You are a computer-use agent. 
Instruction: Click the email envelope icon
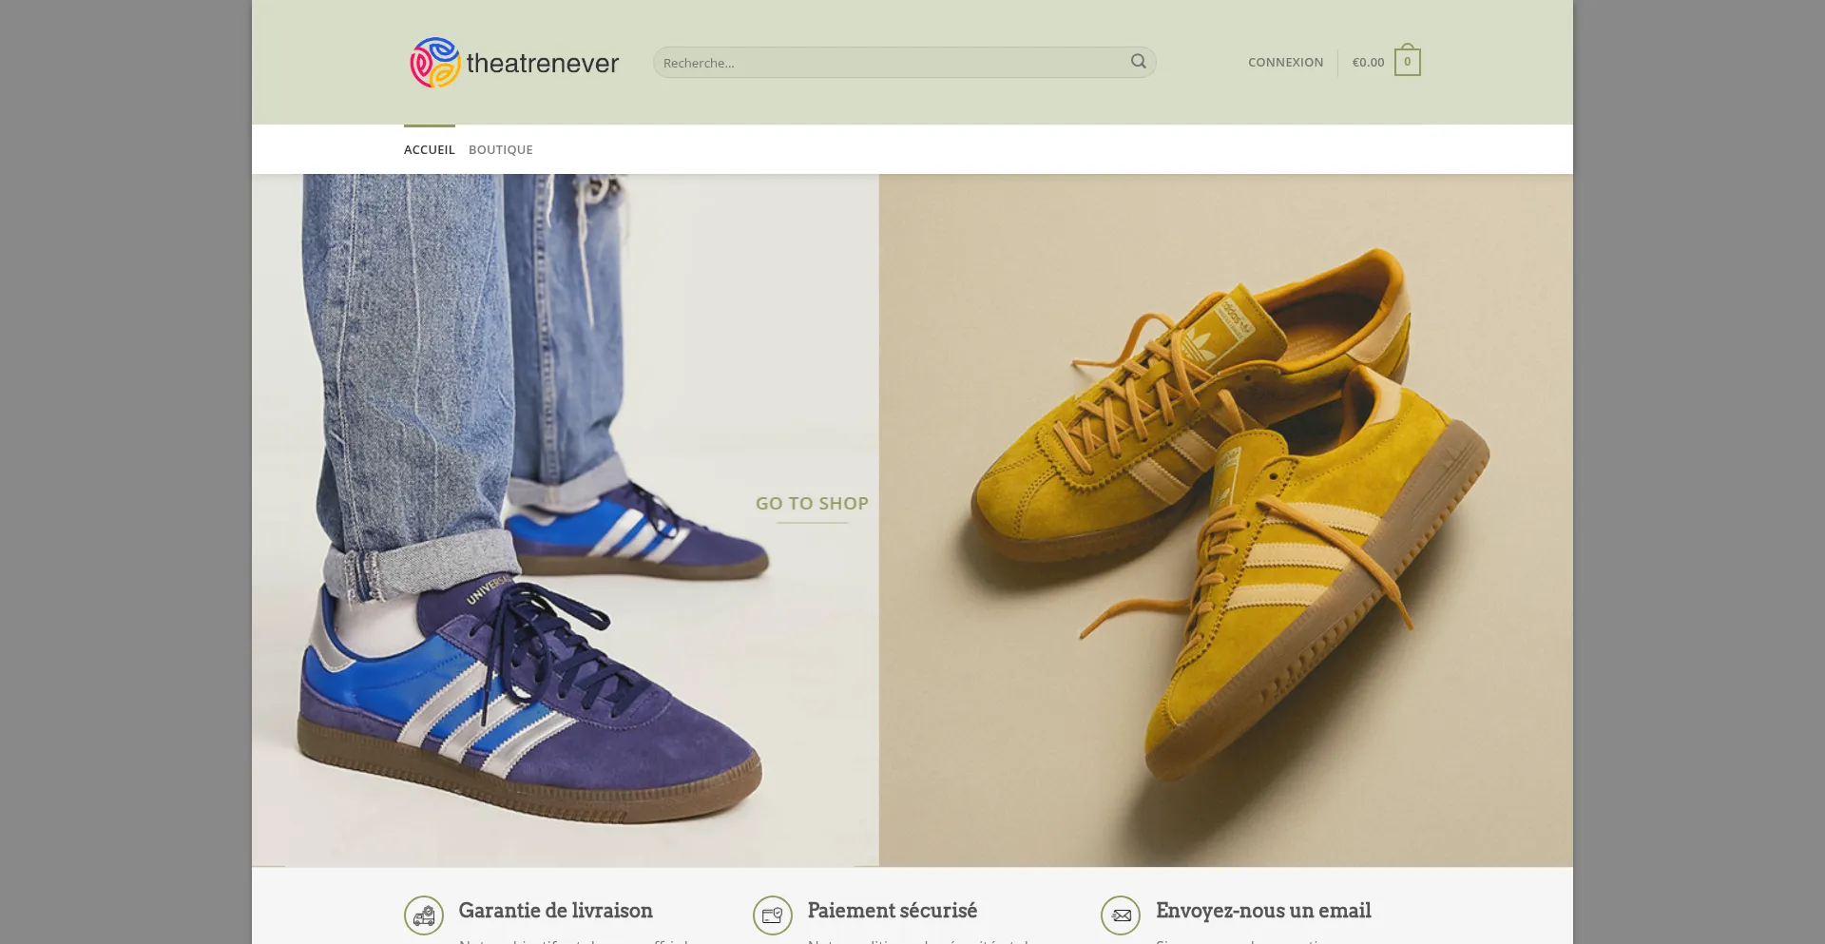pyautogui.click(x=1121, y=915)
